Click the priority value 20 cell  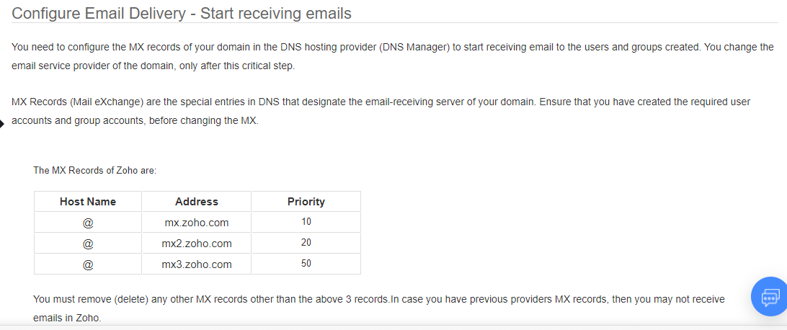pyautogui.click(x=306, y=243)
